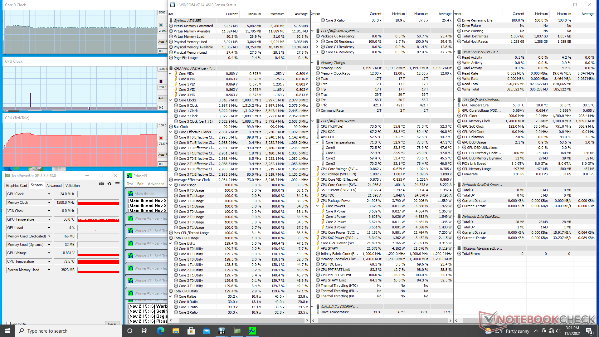Image resolution: width=599 pixels, height=337 pixels.
Task: Click the Core 0 Clock graph maximum value field
Action: 162,12
